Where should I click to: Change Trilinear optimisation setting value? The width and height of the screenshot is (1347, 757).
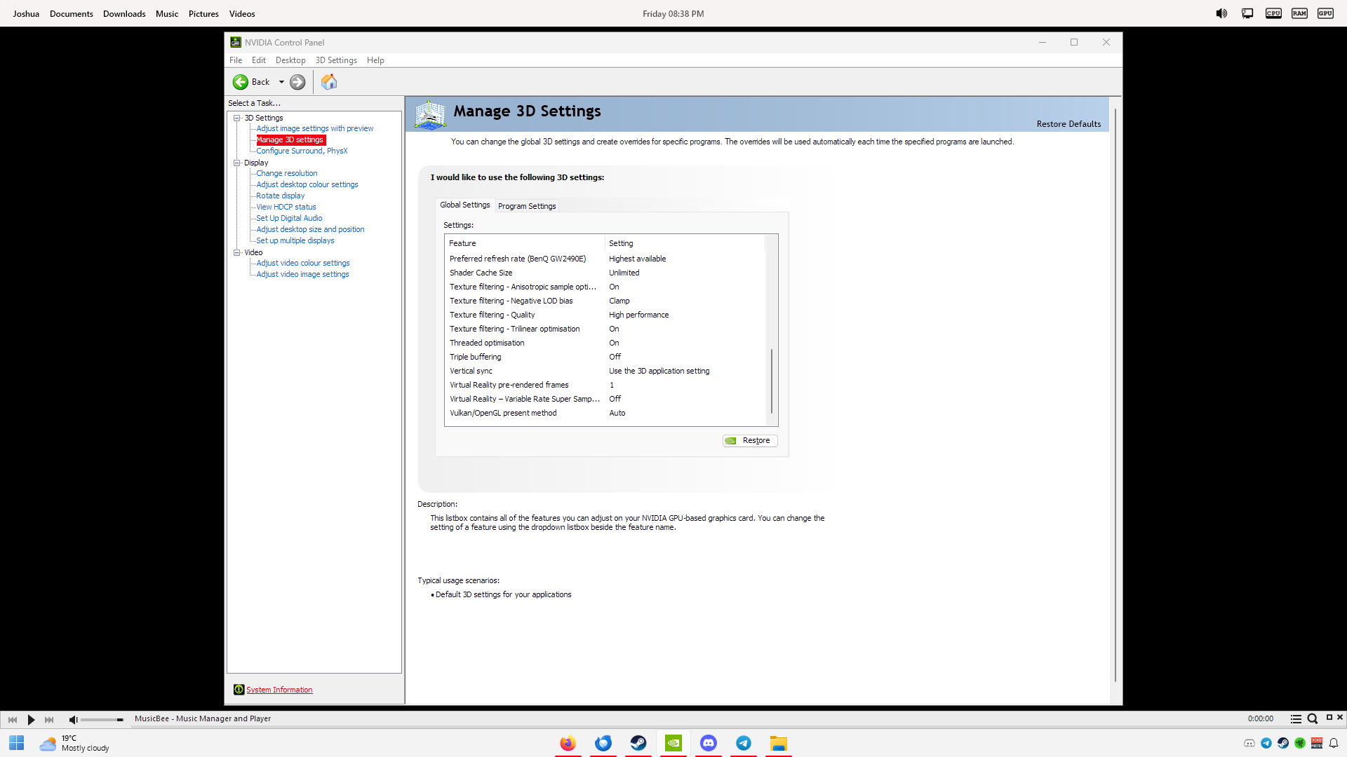pyautogui.click(x=614, y=329)
